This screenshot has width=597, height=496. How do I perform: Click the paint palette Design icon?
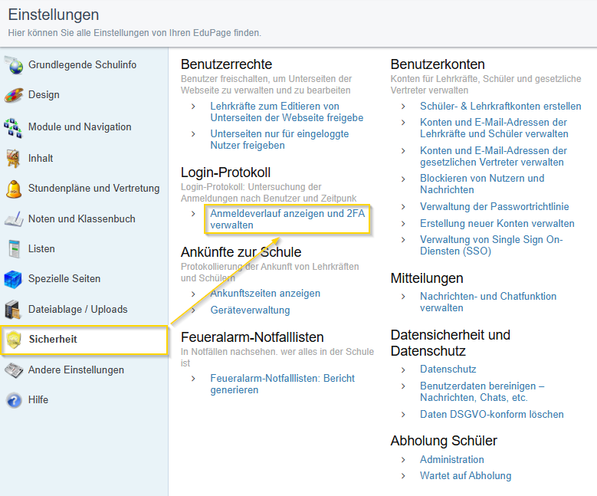point(14,95)
